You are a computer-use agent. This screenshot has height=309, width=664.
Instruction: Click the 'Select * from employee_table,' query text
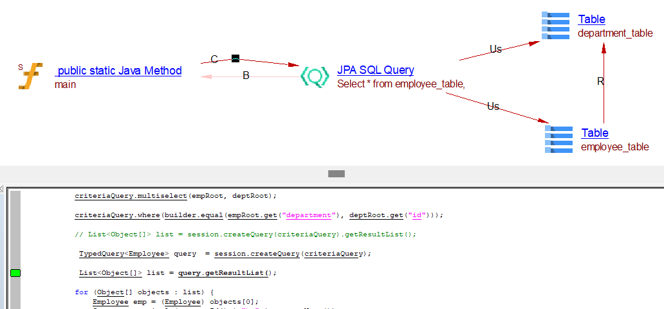pyautogui.click(x=401, y=84)
